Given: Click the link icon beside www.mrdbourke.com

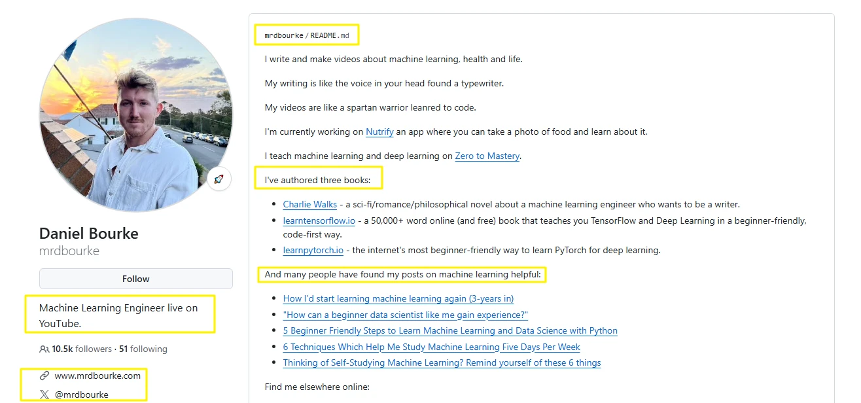Looking at the screenshot, I should (44, 376).
